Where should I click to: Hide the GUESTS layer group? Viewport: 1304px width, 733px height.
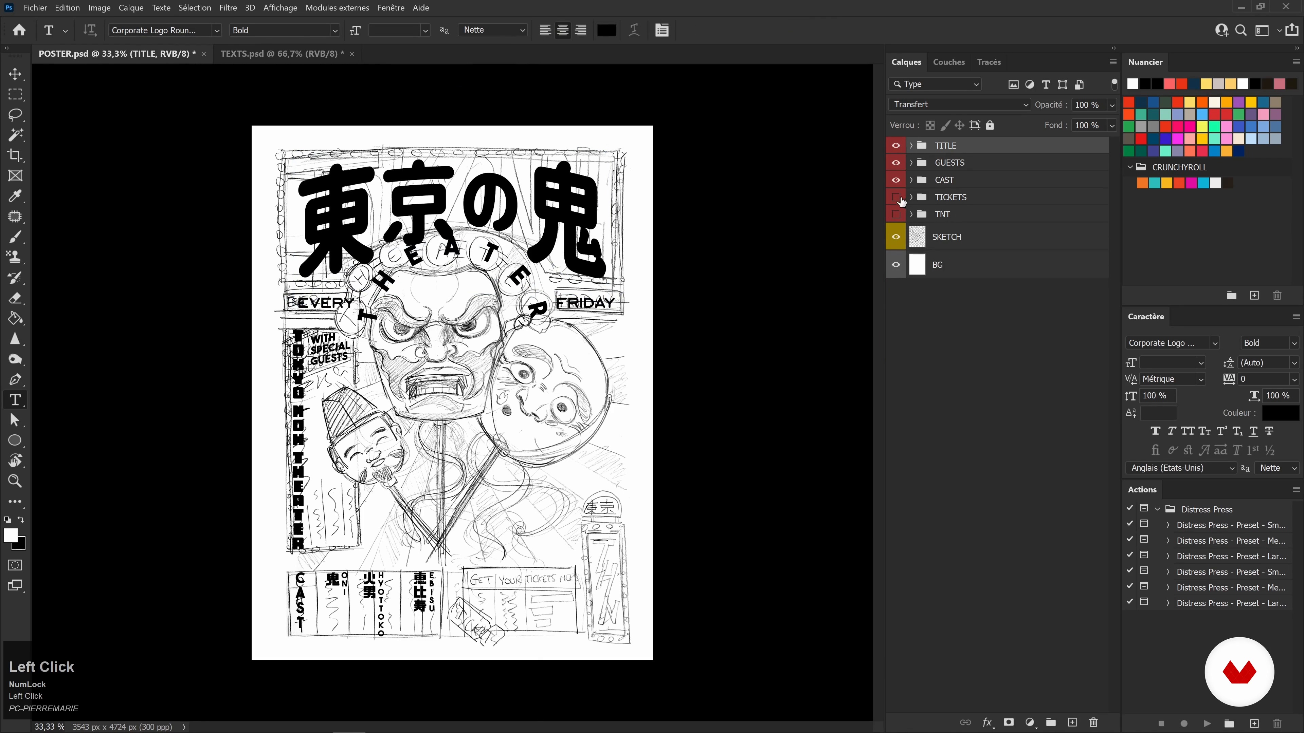pyautogui.click(x=895, y=163)
